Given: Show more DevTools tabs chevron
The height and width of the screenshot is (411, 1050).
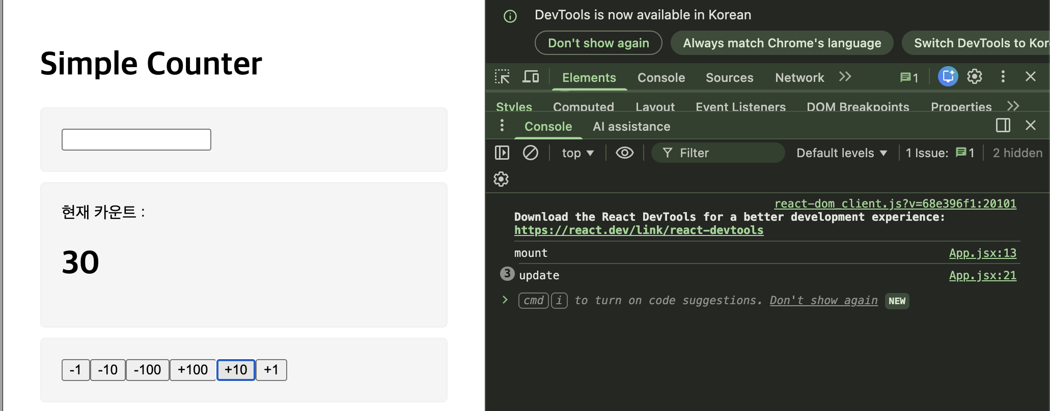Looking at the screenshot, I should coord(845,77).
